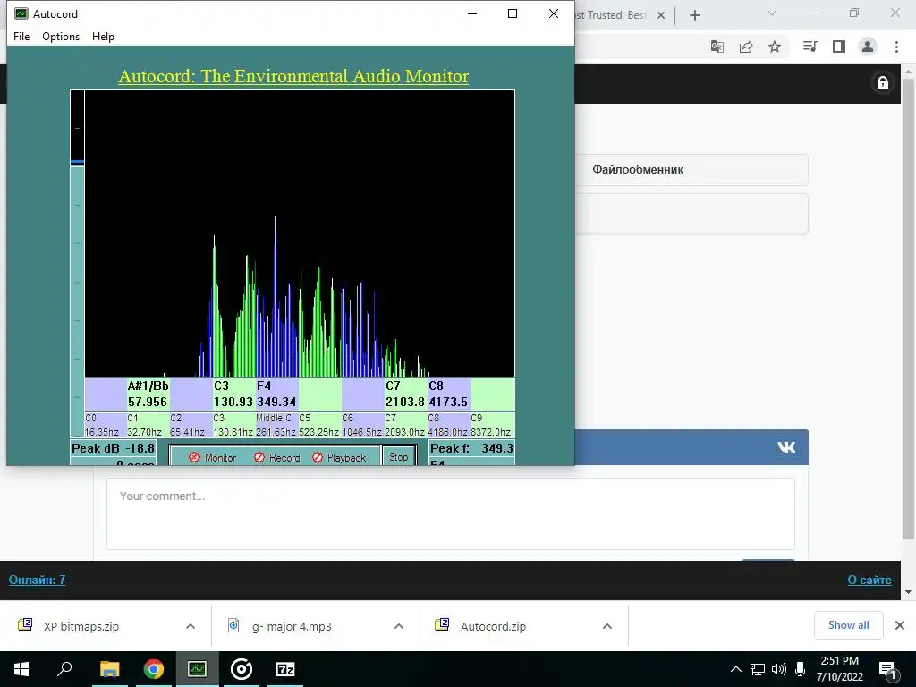Viewport: 916px width, 687px height.
Task: Click the level meter slider on left
Action: [77, 263]
